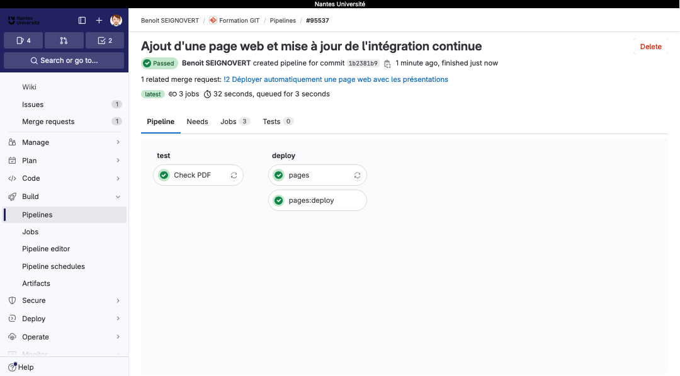The image size is (680, 376).
Task: Open the user avatar menu
Action: pos(116,20)
